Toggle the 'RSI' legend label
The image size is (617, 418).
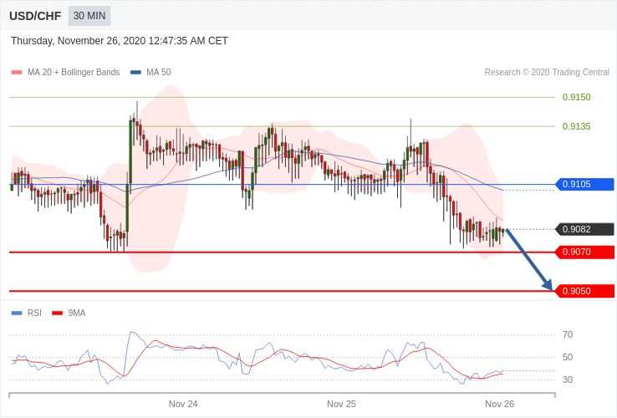pos(34,313)
